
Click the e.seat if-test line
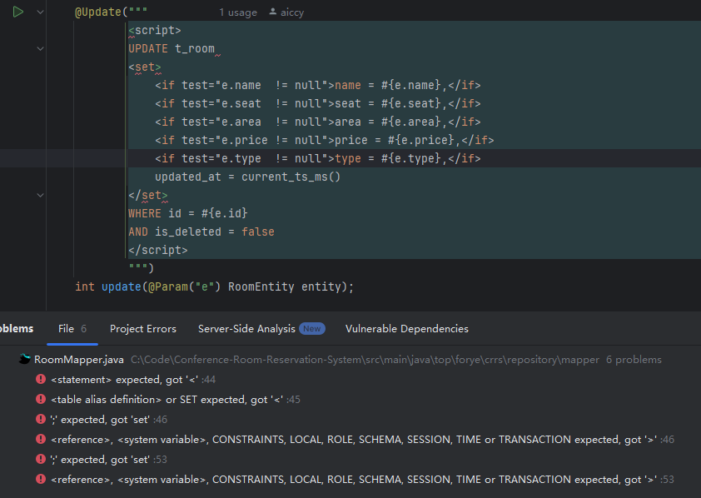[318, 103]
